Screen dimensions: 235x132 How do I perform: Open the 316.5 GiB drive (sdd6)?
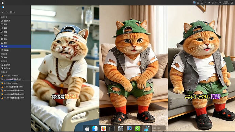[15, 94]
